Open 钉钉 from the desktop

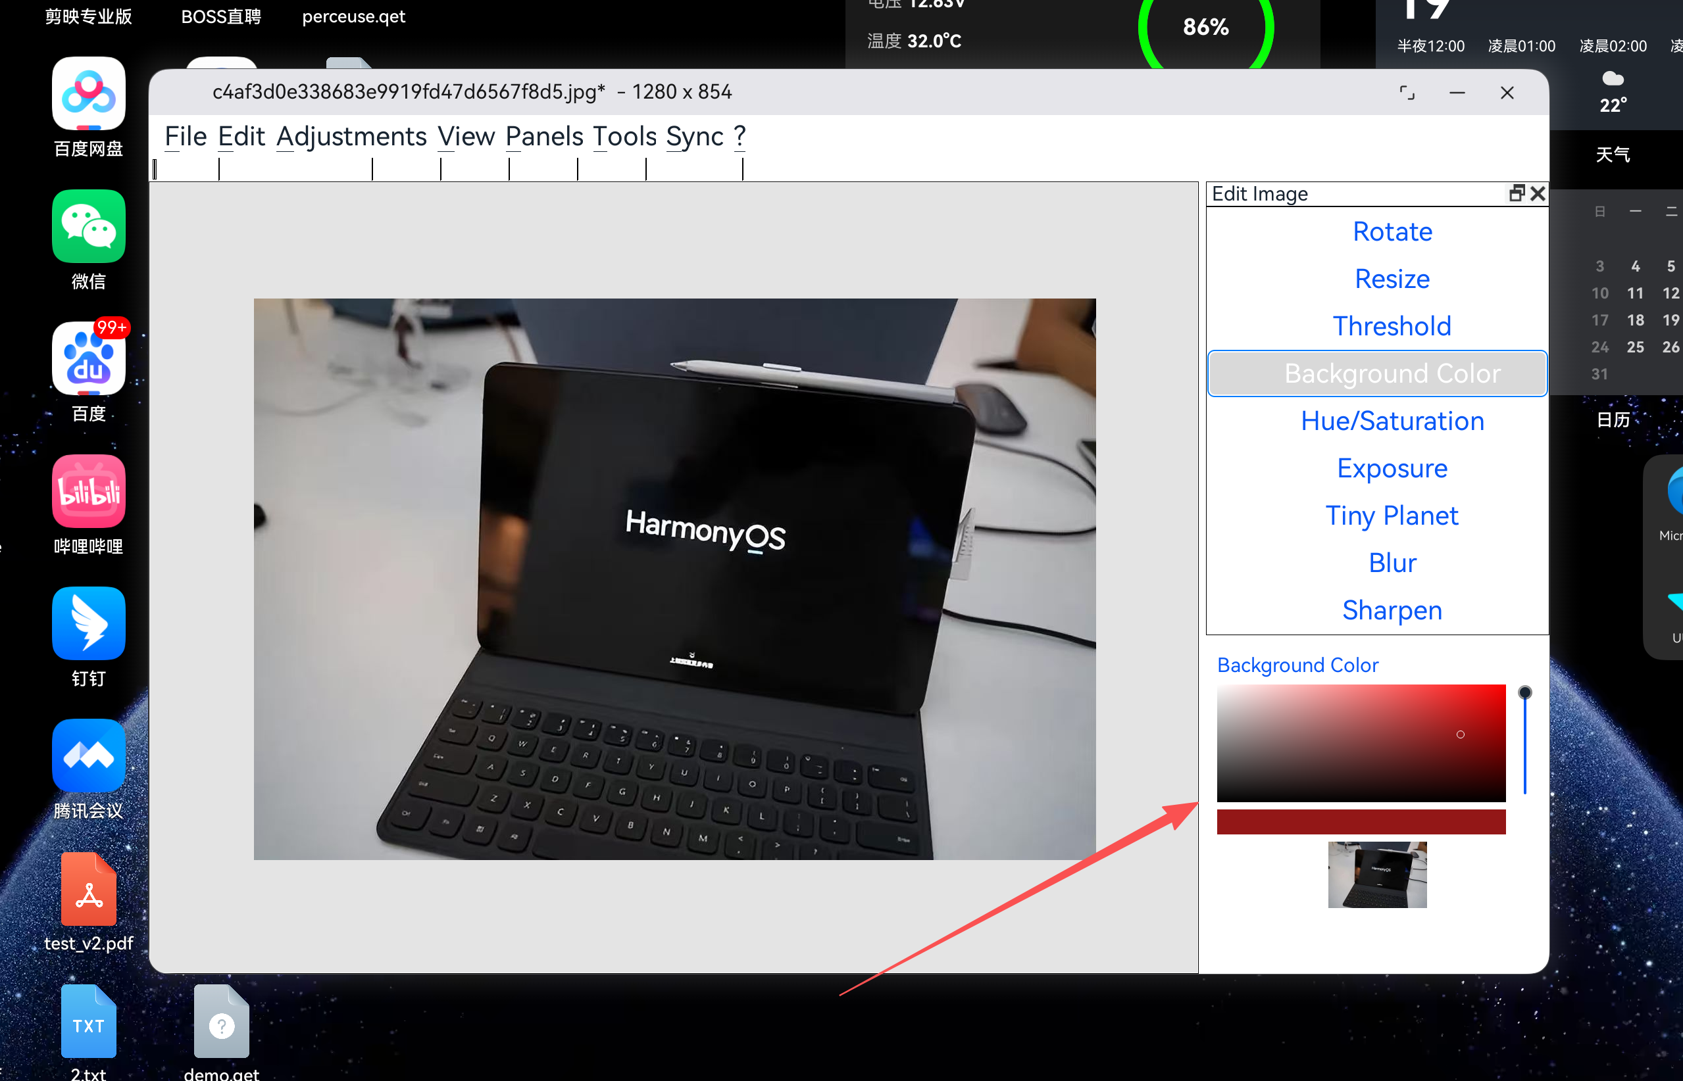(89, 623)
